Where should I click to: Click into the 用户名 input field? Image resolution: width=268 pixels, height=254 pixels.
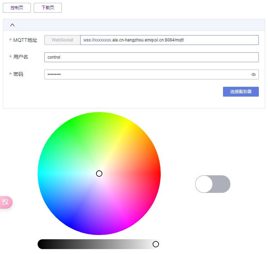pyautogui.click(x=152, y=57)
